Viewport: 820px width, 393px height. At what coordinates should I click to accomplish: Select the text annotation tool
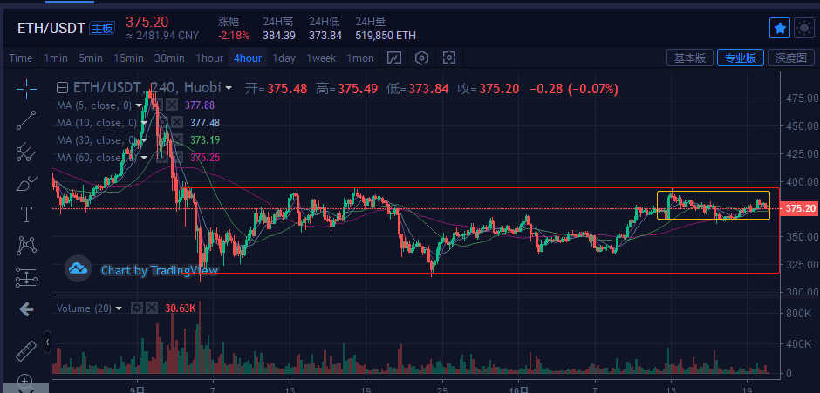26,214
